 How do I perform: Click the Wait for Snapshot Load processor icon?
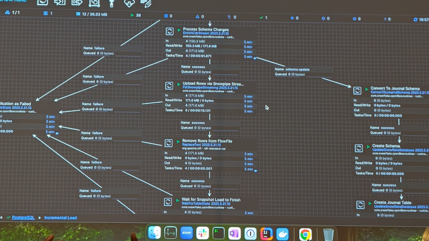click(x=168, y=202)
